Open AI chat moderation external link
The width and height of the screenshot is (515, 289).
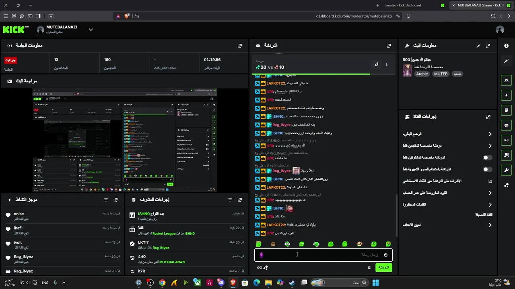pos(490,181)
